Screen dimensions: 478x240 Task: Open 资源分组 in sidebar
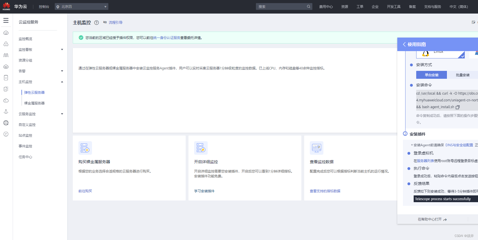[x=25, y=60]
